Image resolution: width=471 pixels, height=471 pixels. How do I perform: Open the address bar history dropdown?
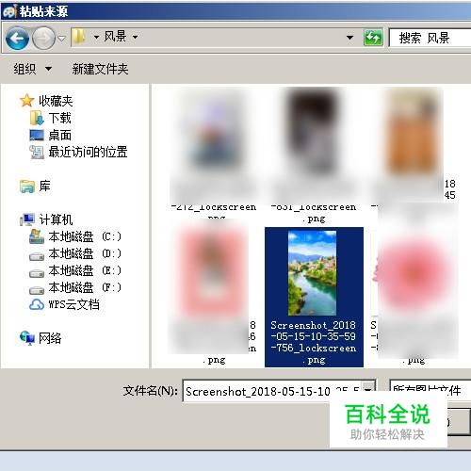point(349,38)
